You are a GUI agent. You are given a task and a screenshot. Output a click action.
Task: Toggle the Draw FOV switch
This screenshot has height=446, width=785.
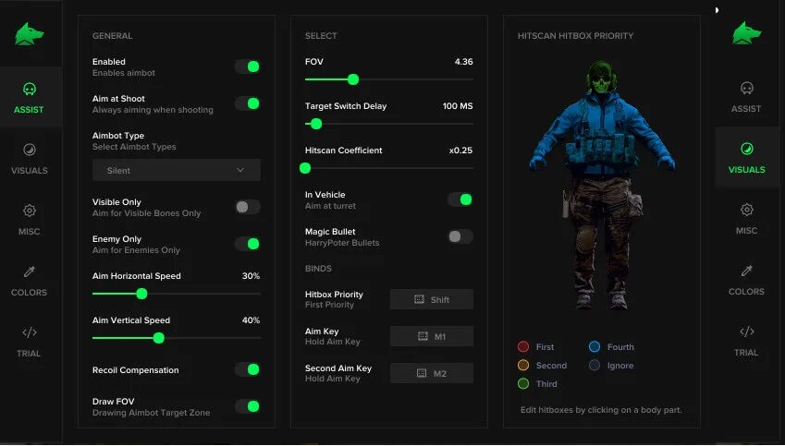(x=248, y=406)
